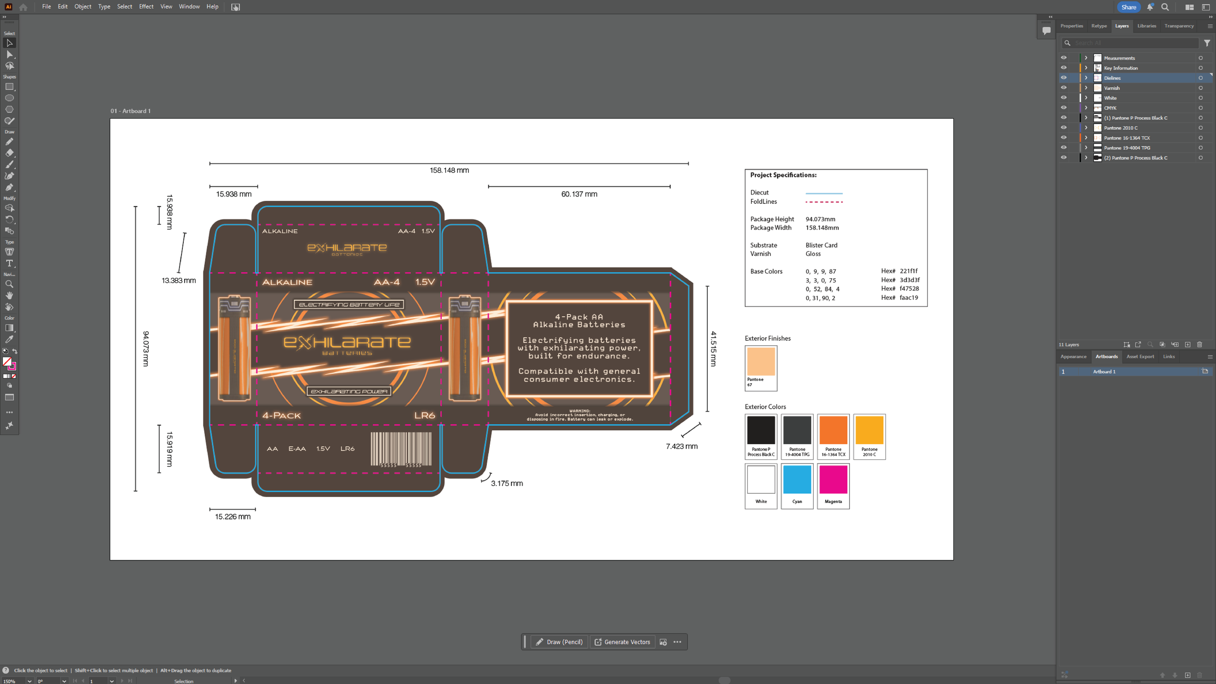Open the Effect menu
The height and width of the screenshot is (684, 1216).
point(146,7)
